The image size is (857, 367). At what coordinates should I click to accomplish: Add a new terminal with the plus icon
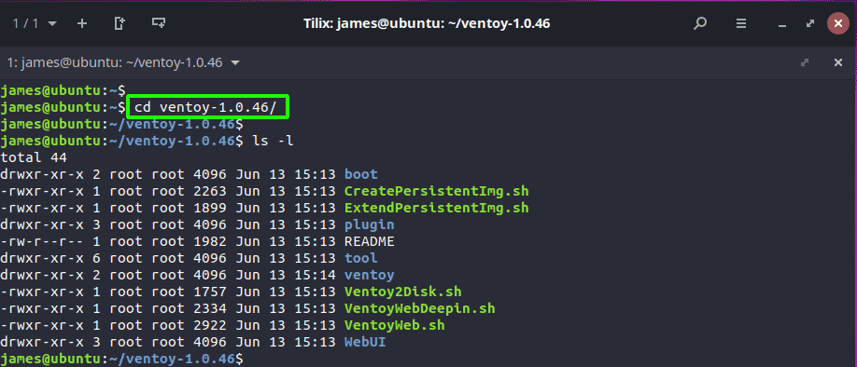(x=82, y=23)
